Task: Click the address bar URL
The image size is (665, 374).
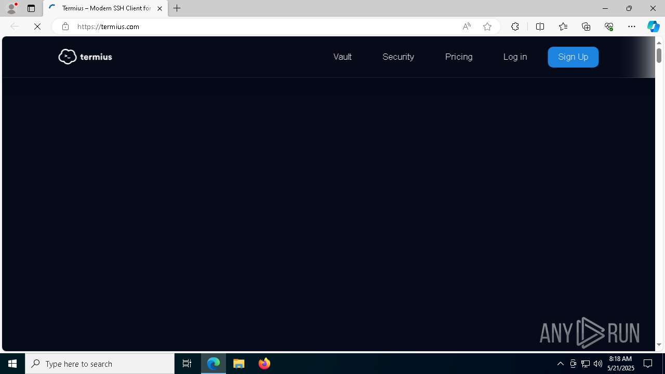Action: (108, 26)
